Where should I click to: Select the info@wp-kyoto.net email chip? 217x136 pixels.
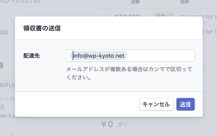(x=99, y=56)
